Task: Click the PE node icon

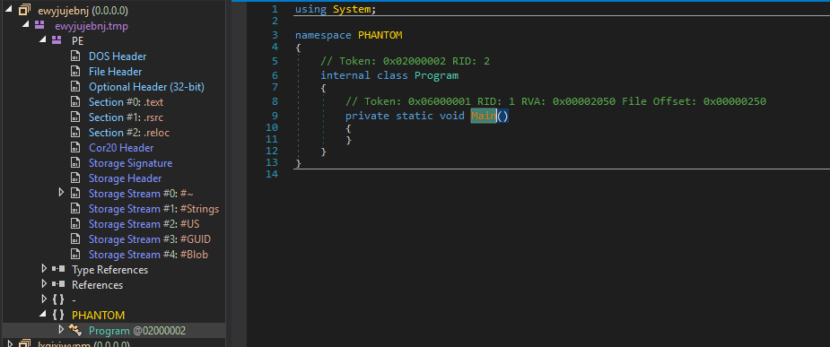Action: point(57,40)
